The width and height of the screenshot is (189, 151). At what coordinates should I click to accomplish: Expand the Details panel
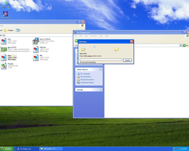100,90
